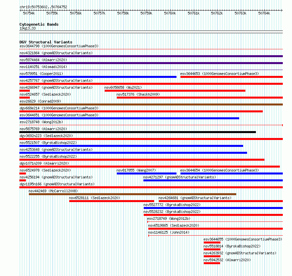Click dgv668e214 1000Genomes label

pyautogui.click(x=59, y=108)
